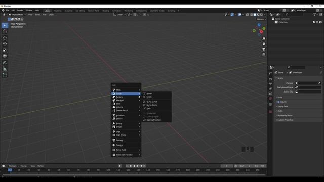
Task: Click the eyedropper beside Camera field
Action: pos(319,83)
